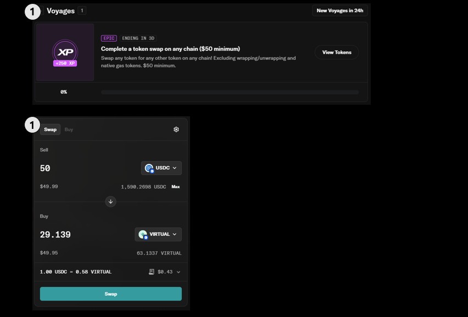Image resolution: width=468 pixels, height=317 pixels.
Task: Open the VIRTUAL token selector dropdown
Action: coord(158,235)
